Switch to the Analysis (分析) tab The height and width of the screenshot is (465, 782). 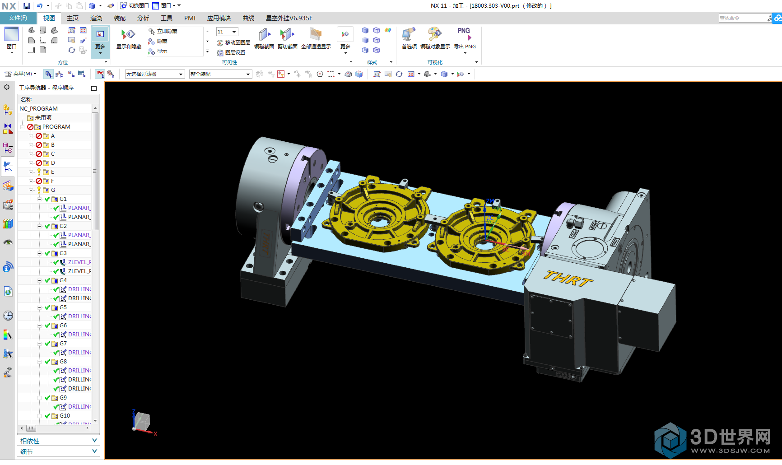coord(143,18)
